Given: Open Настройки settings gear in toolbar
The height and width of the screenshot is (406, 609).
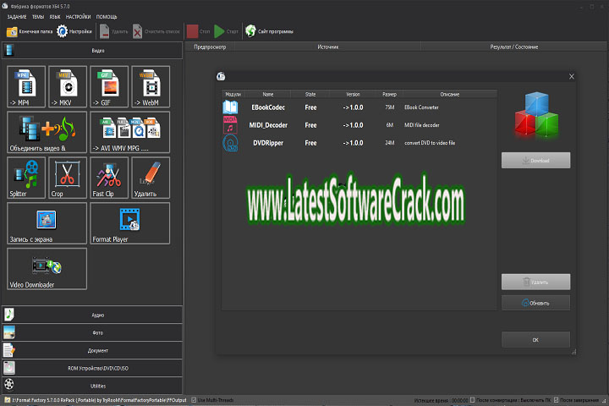Looking at the screenshot, I should tap(74, 31).
